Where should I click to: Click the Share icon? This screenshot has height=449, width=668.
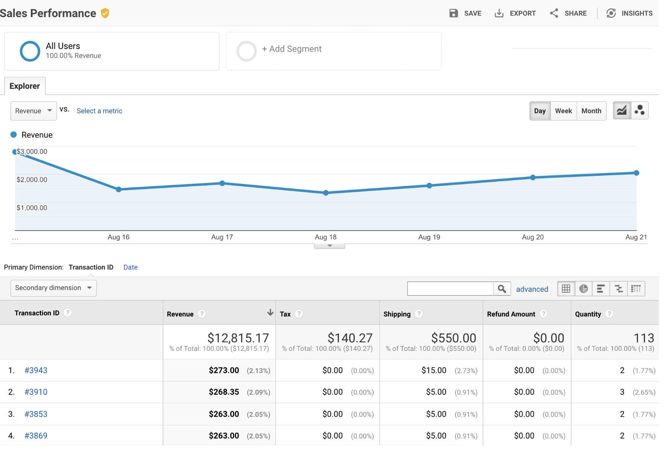[554, 13]
